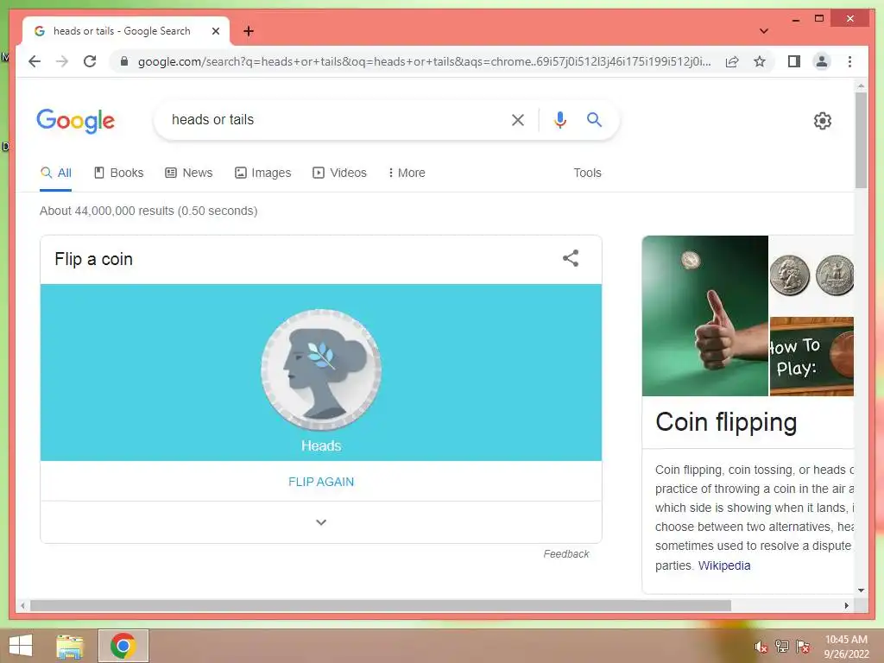Open search Tools options

click(587, 173)
